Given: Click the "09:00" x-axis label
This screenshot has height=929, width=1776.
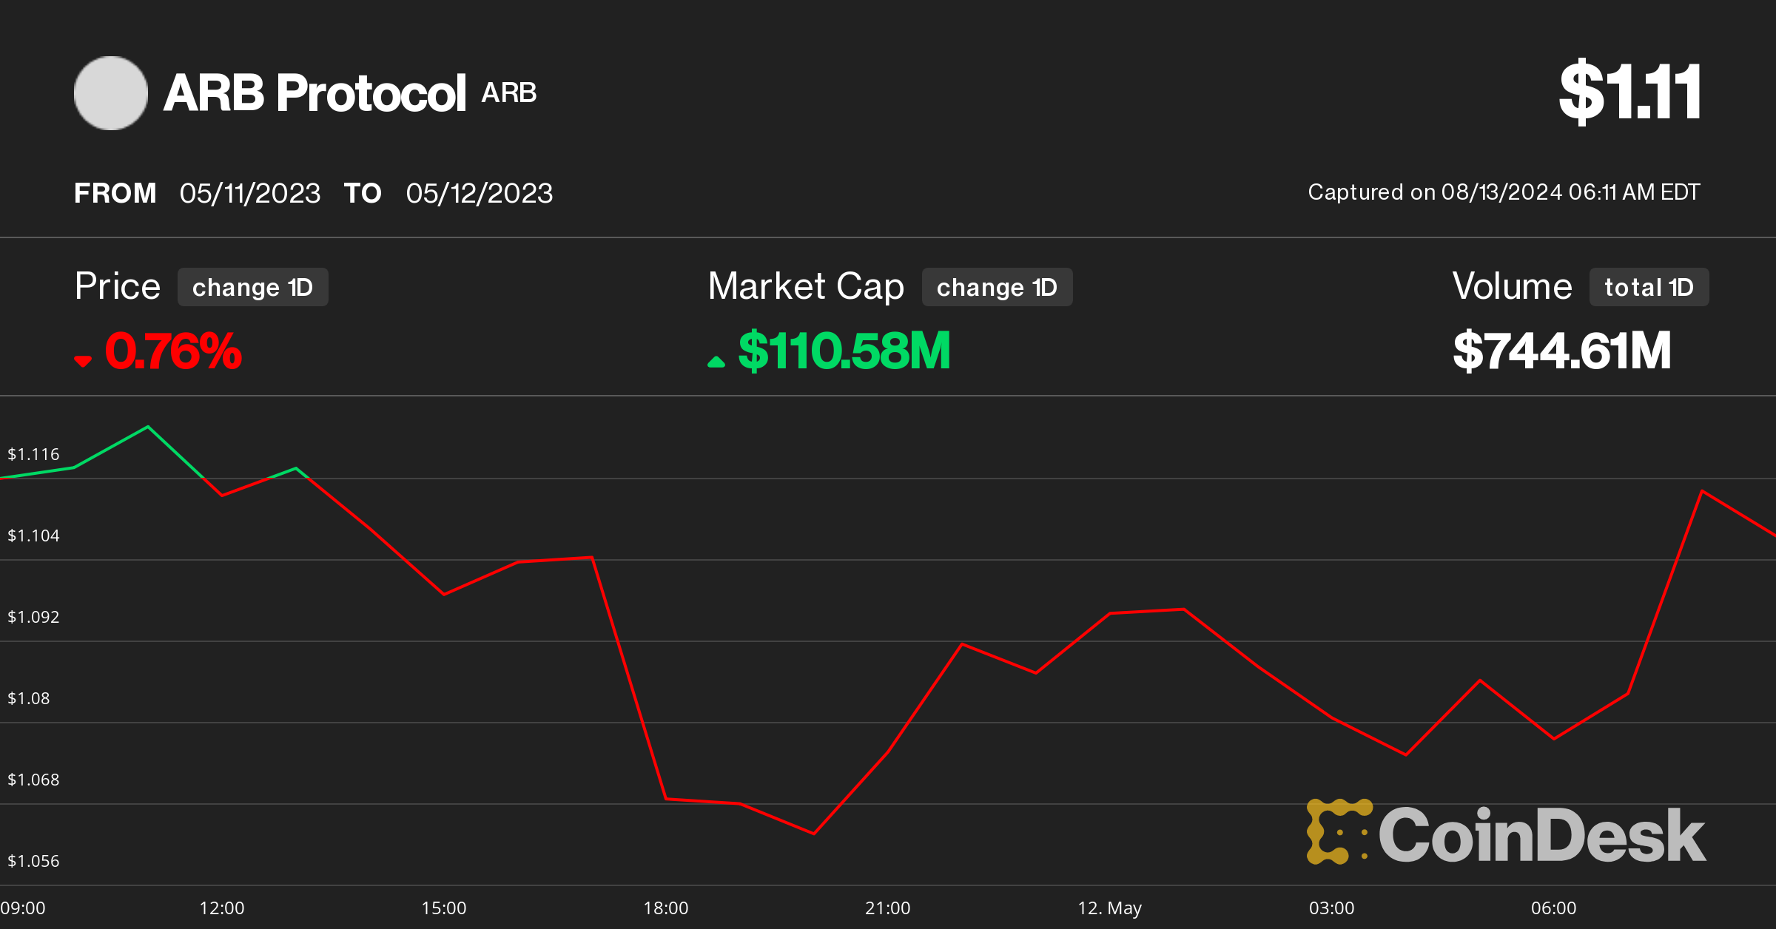Looking at the screenshot, I should coord(23,908).
